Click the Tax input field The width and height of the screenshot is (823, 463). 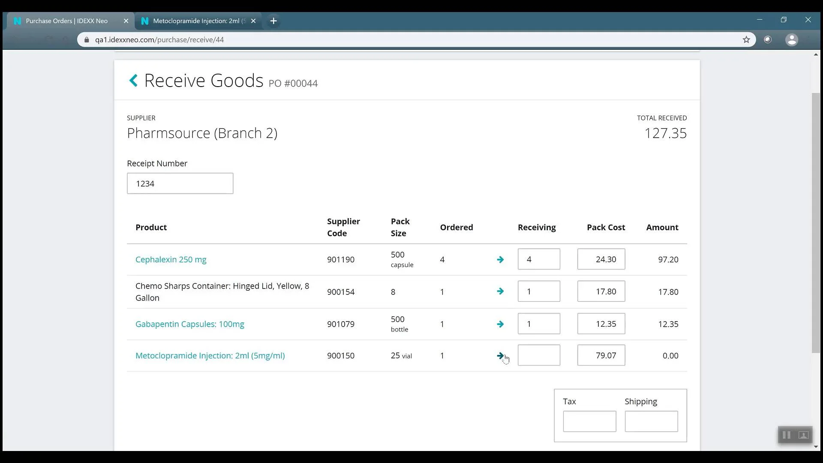(x=589, y=421)
